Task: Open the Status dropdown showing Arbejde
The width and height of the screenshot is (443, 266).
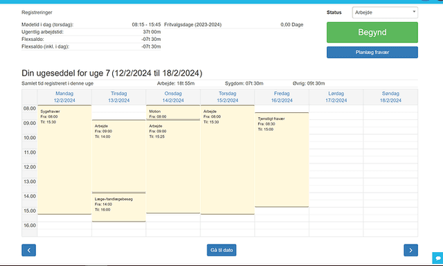Action: pos(385,12)
